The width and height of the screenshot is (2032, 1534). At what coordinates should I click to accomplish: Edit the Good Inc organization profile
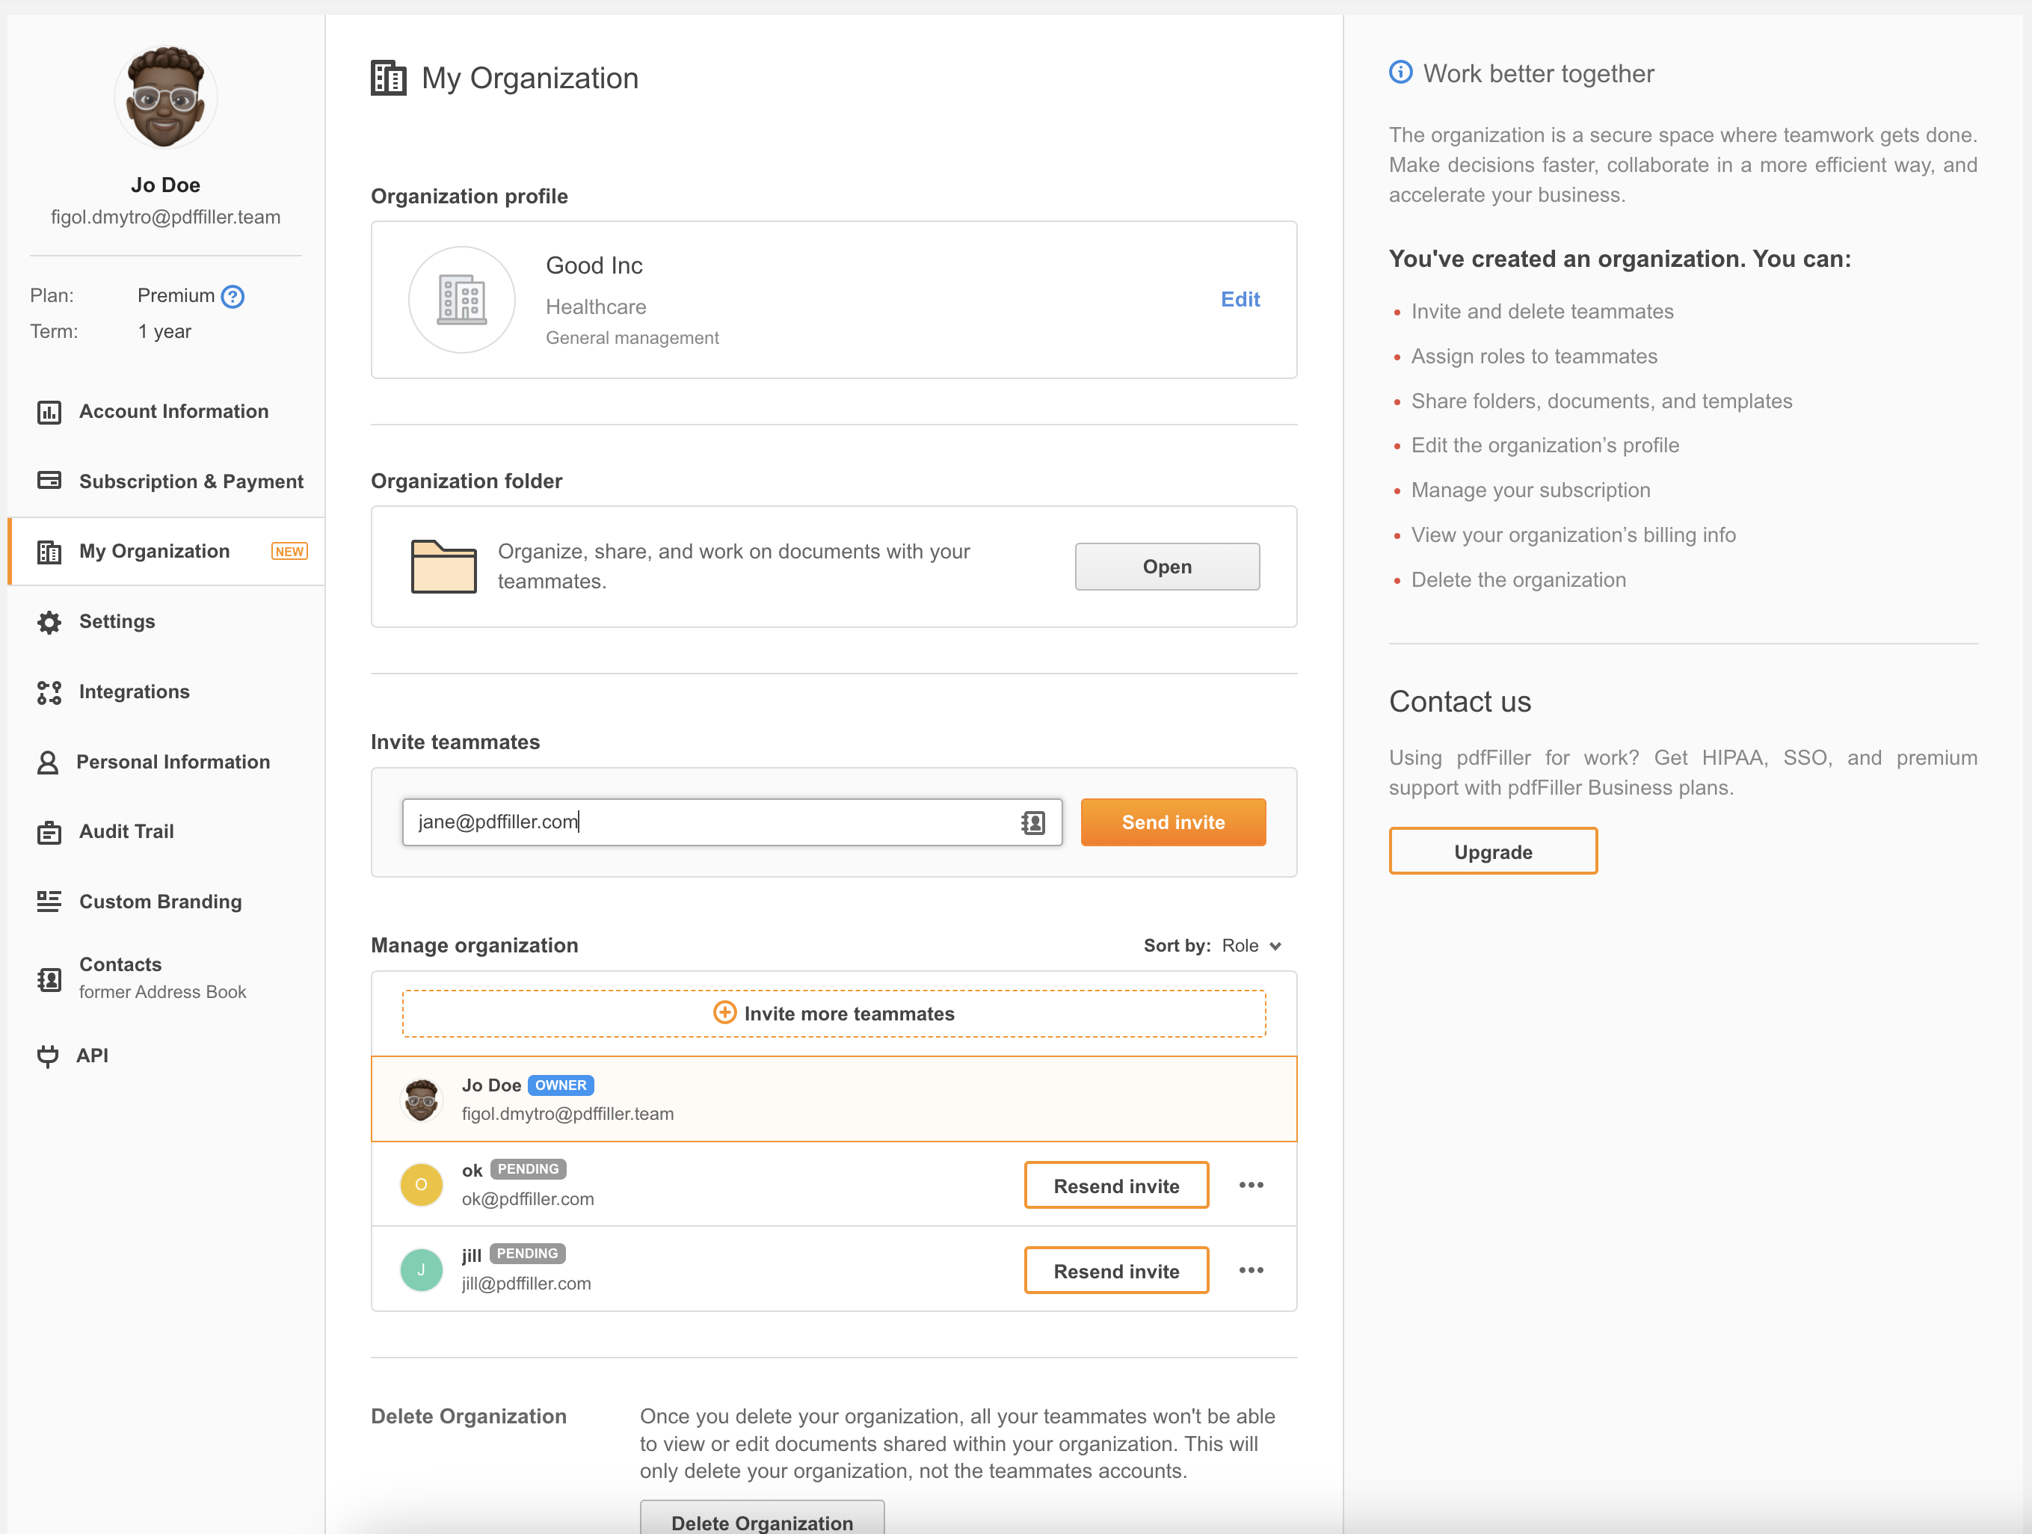point(1240,300)
